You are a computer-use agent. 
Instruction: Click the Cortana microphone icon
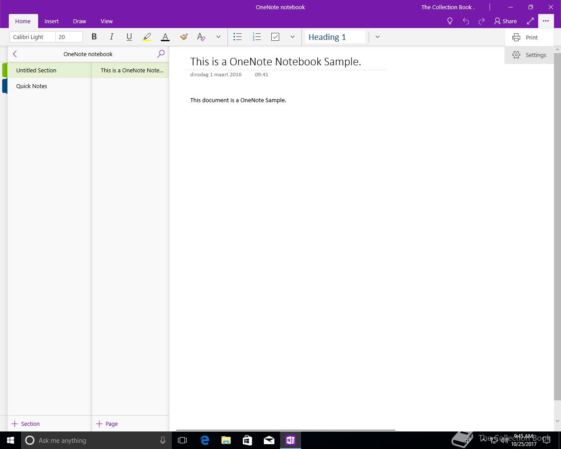tap(163, 440)
